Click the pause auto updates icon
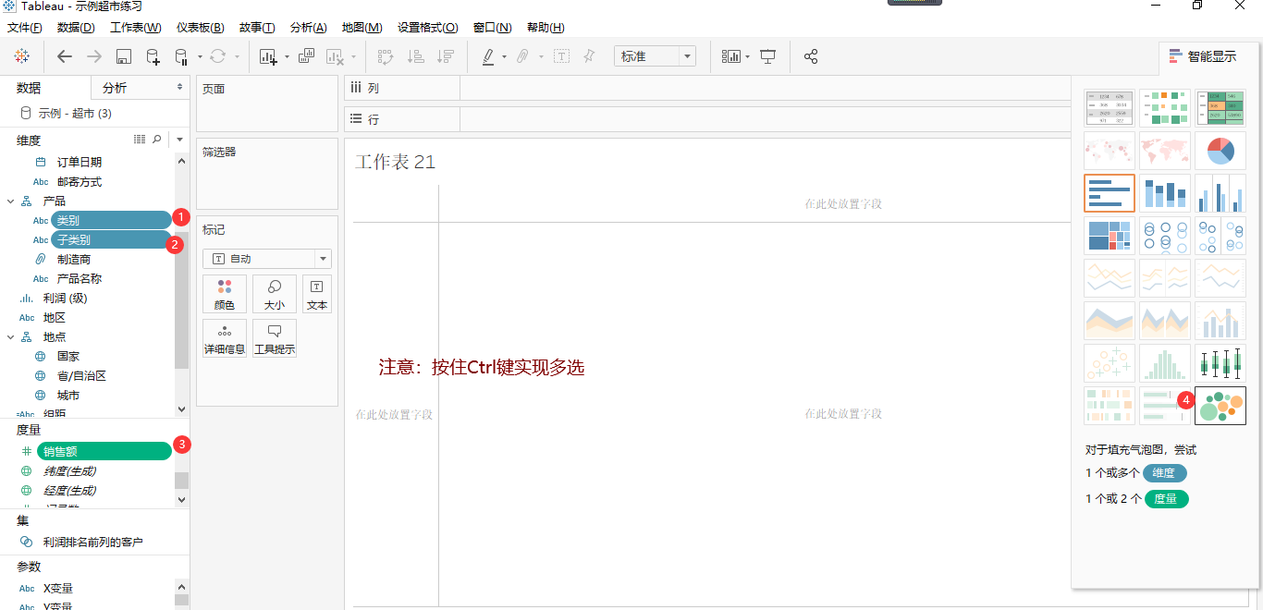Image resolution: width=1263 pixels, height=610 pixels. tap(181, 56)
